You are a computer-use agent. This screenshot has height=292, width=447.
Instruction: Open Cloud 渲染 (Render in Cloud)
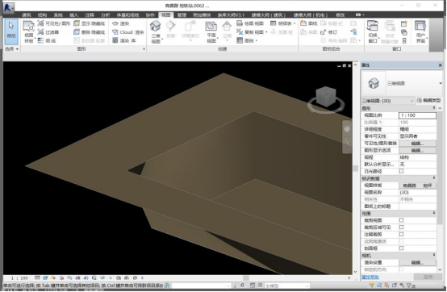click(128, 32)
